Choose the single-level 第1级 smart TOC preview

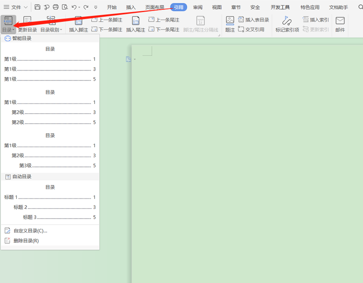click(50, 64)
